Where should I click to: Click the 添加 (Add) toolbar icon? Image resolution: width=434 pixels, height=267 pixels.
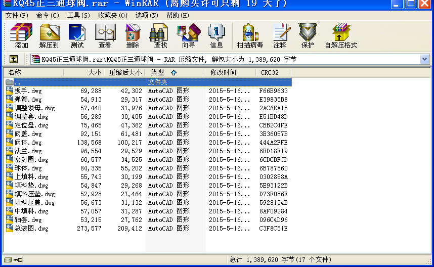point(21,36)
